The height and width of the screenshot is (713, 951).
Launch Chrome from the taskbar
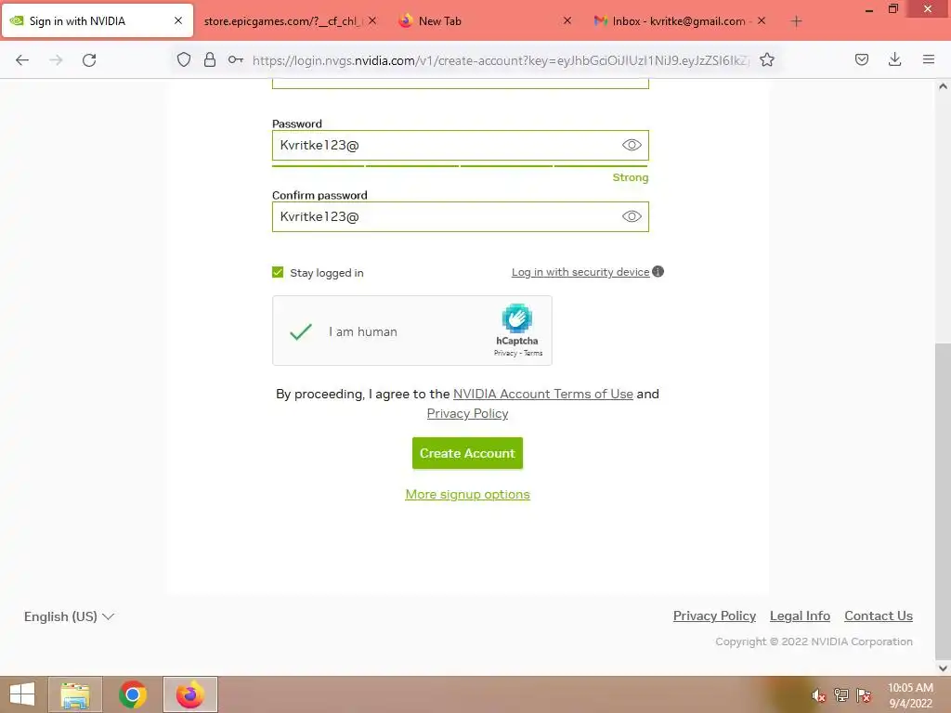tap(132, 694)
